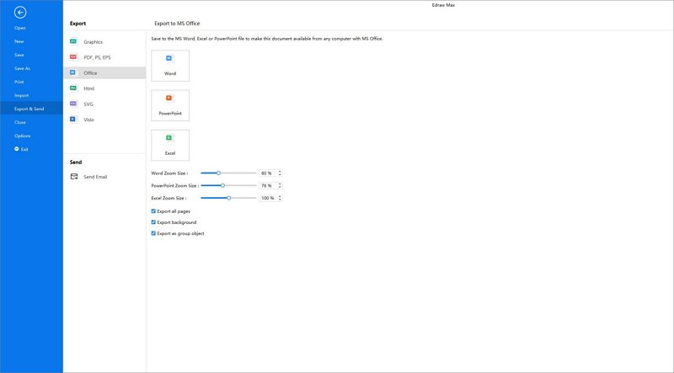674x373 pixels.
Task: Toggle the Export background checkbox
Action: coord(153,222)
